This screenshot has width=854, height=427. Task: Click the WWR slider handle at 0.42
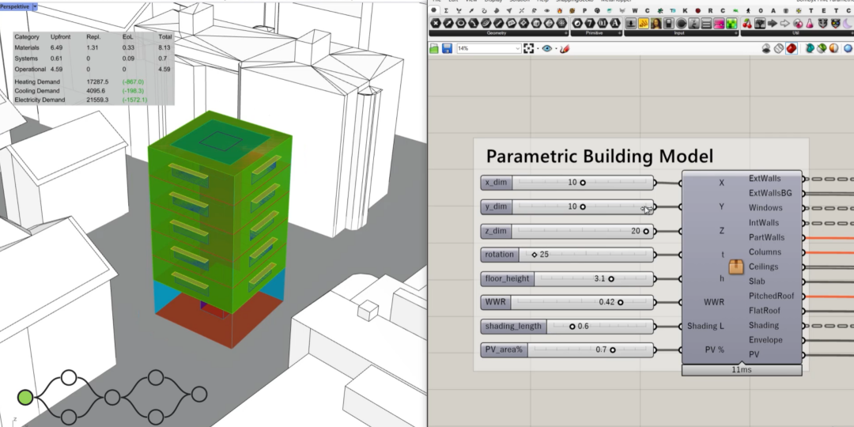[x=621, y=301]
